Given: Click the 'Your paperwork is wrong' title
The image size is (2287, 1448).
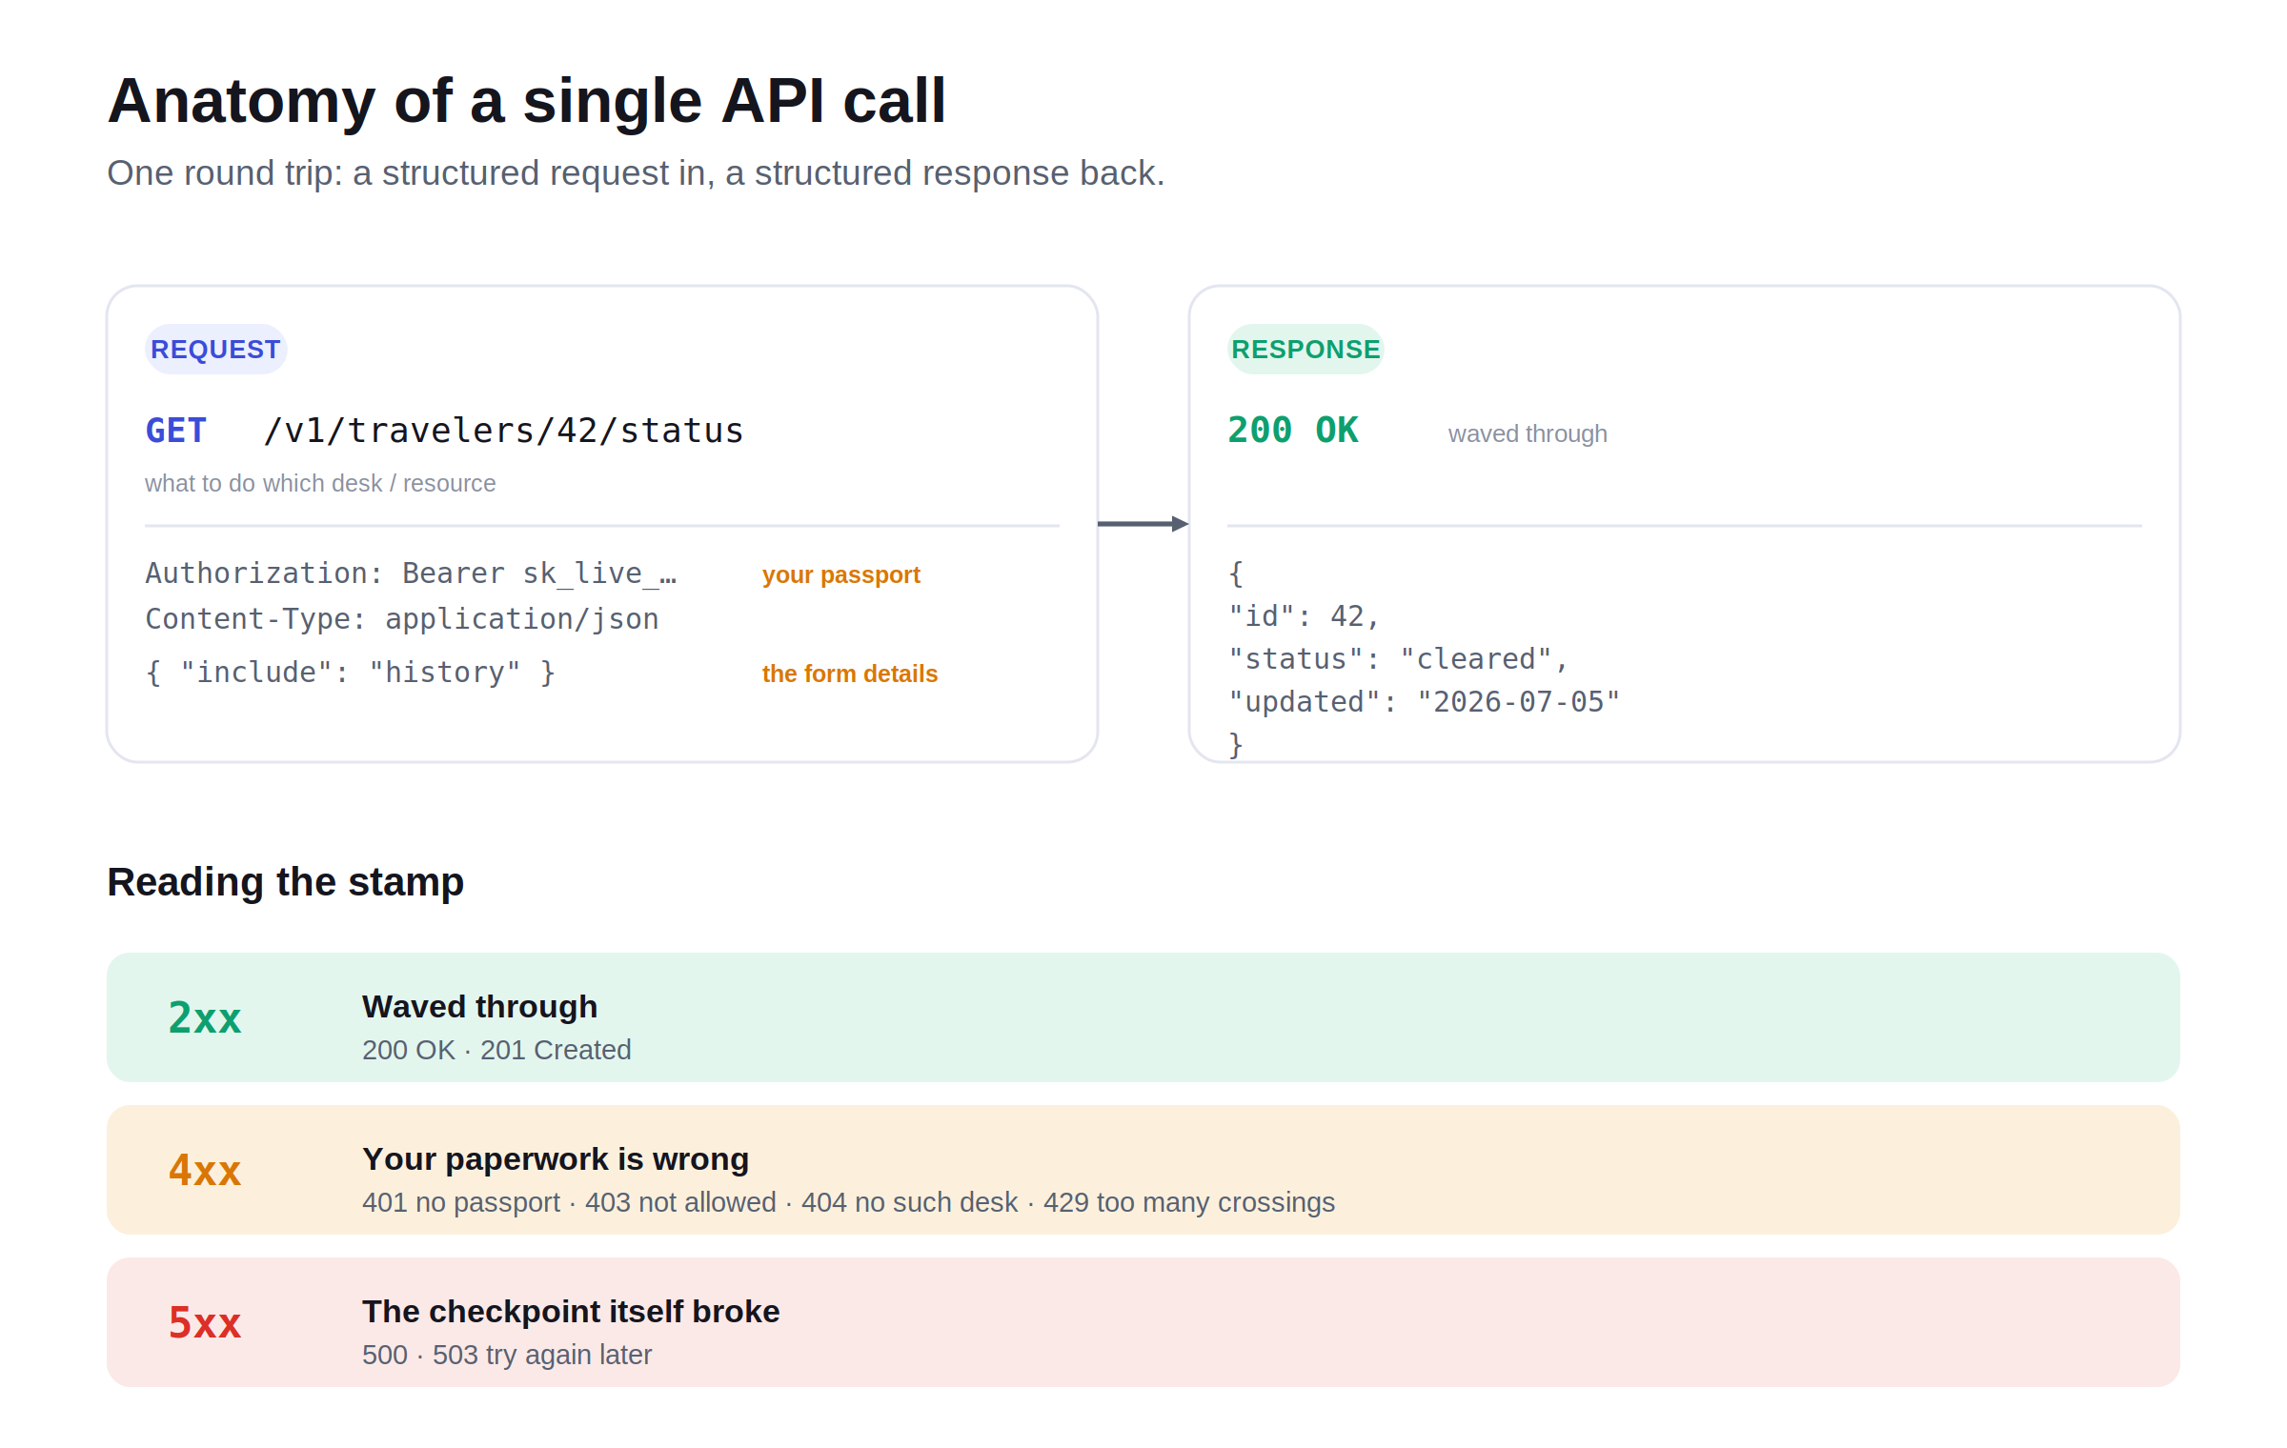Looking at the screenshot, I should (x=556, y=1159).
